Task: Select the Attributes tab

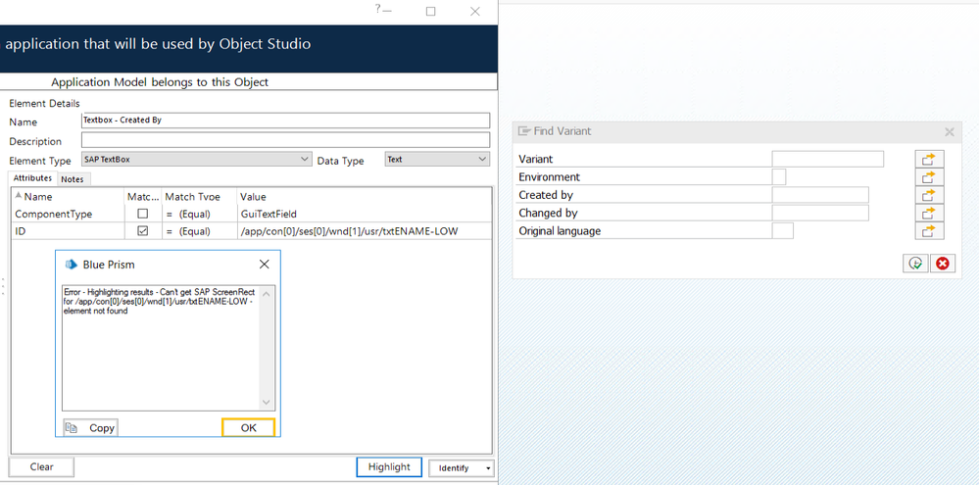Action: click(x=32, y=178)
